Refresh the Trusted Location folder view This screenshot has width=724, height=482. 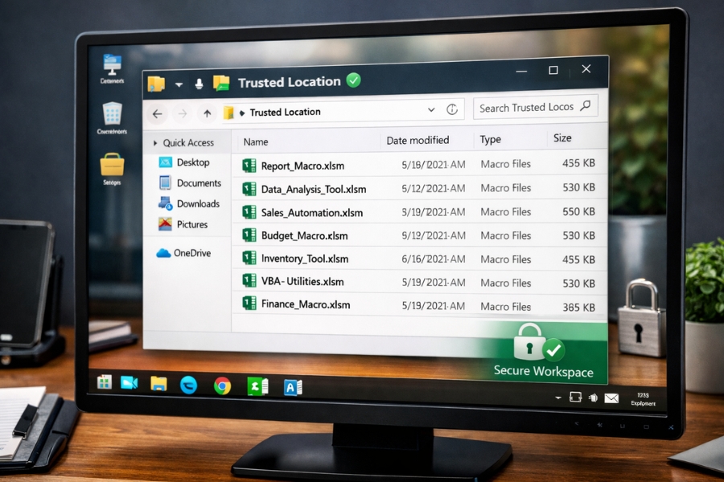coord(452,110)
